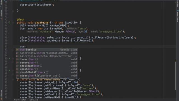Click 'fakeDataDao.updateUser(anna)' on line 79

pos(50,40)
